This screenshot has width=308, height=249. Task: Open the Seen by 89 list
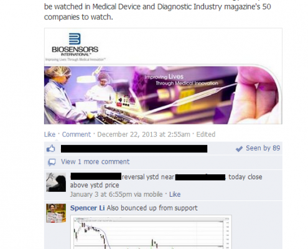click(x=263, y=148)
